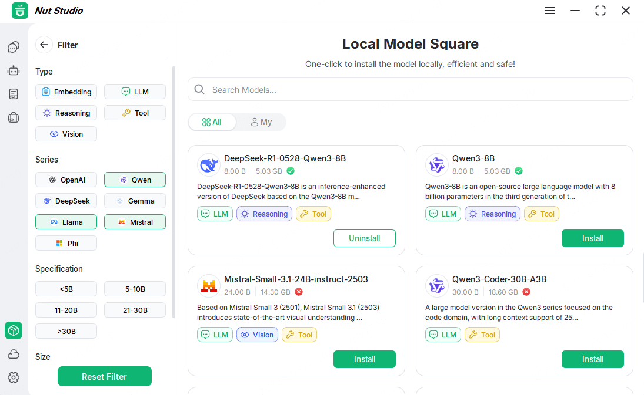Click red X status on Qwen3-Coder card

(526, 292)
